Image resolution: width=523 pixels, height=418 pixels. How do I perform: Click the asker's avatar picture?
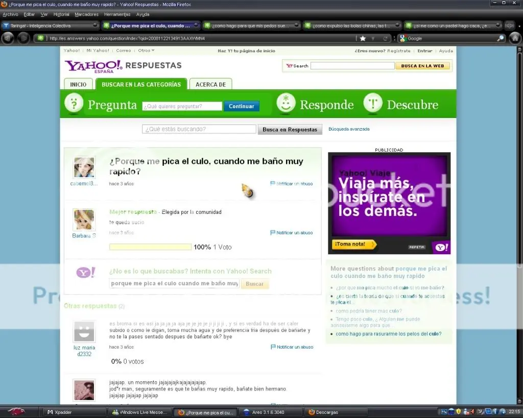point(84,167)
